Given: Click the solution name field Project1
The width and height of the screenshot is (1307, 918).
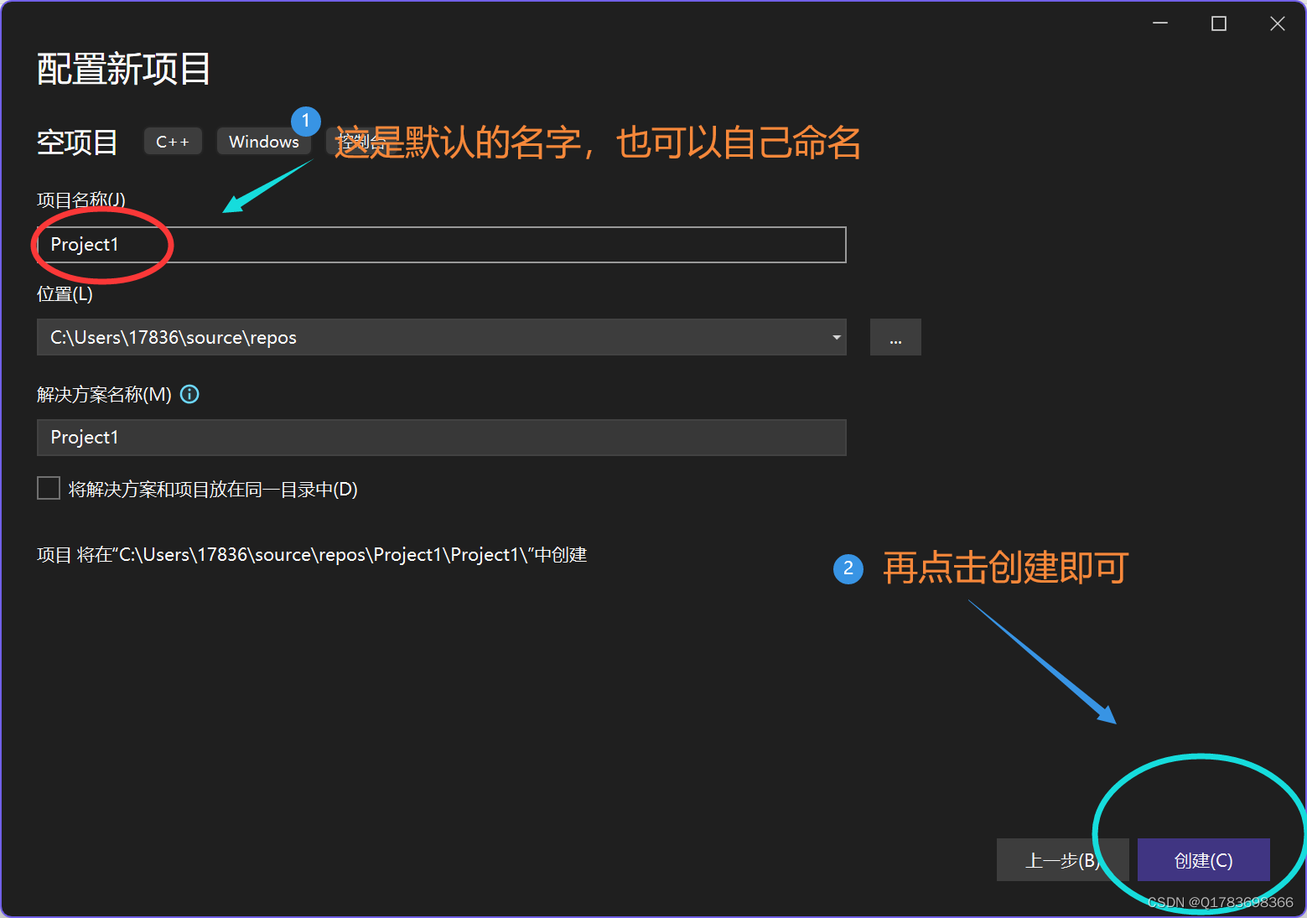Looking at the screenshot, I should point(442,438).
